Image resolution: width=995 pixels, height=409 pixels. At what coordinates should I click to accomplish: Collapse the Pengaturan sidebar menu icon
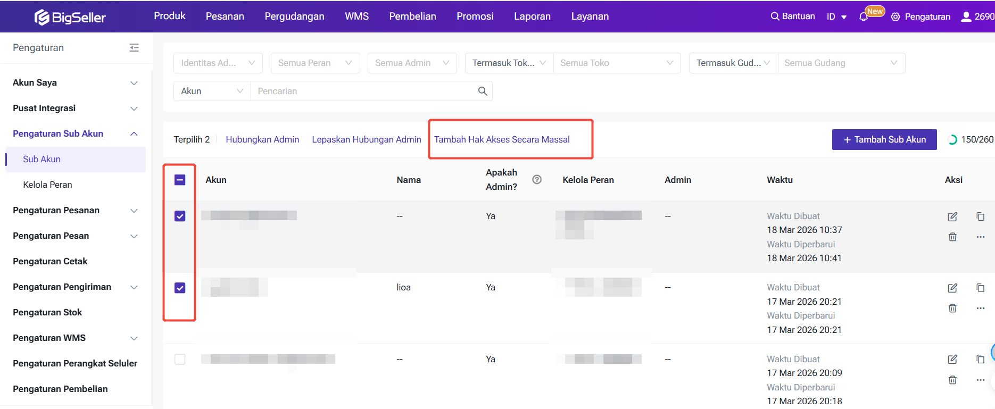pyautogui.click(x=134, y=48)
